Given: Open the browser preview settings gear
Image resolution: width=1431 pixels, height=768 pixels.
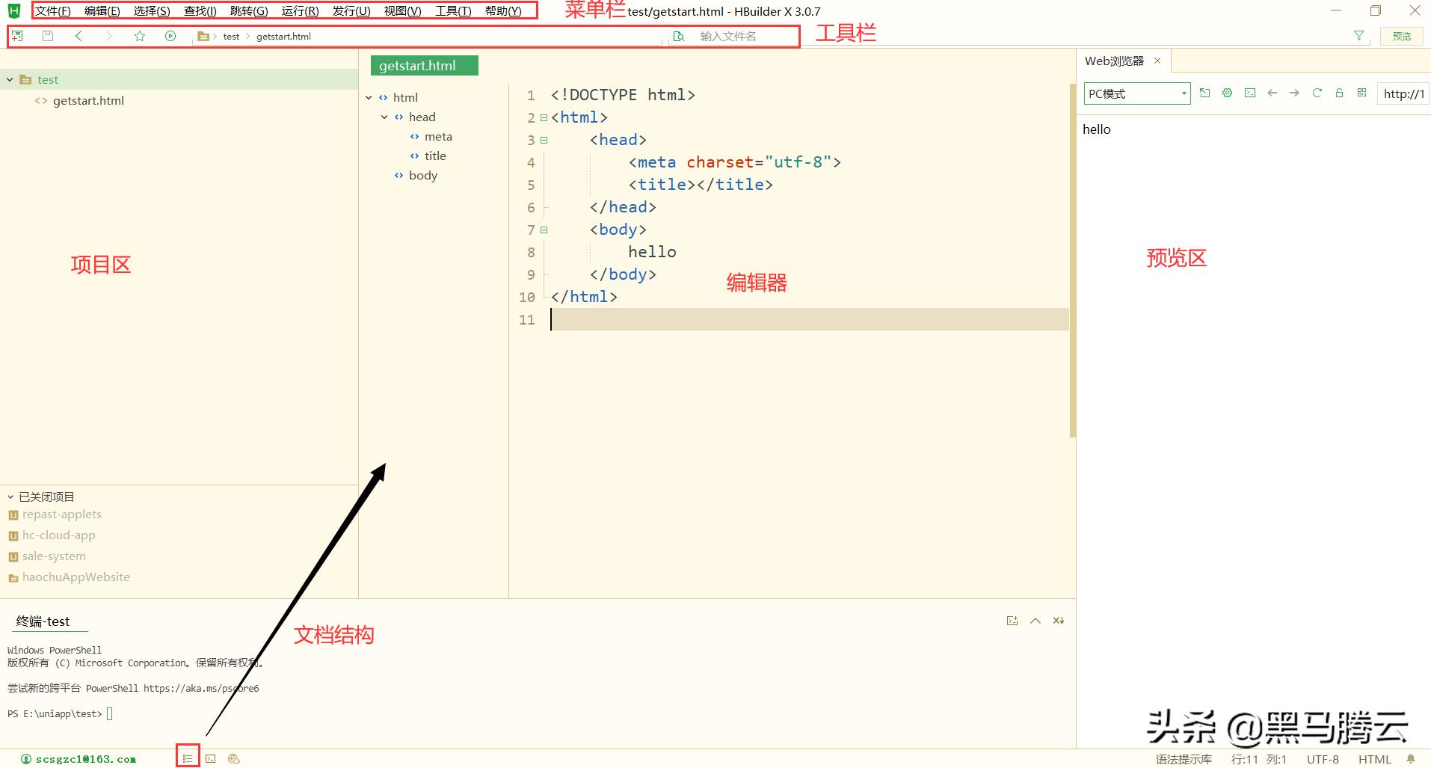Looking at the screenshot, I should point(1227,93).
